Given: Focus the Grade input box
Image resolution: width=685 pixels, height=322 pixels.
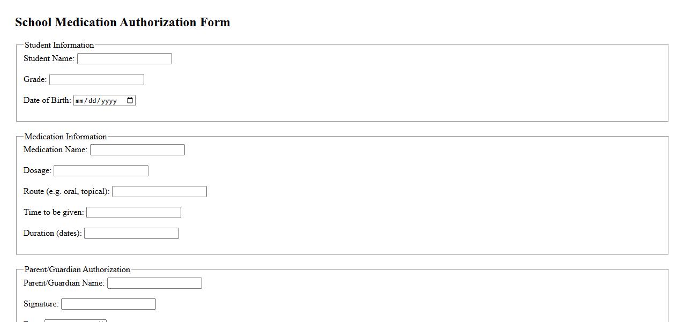Looking at the screenshot, I should (96, 80).
